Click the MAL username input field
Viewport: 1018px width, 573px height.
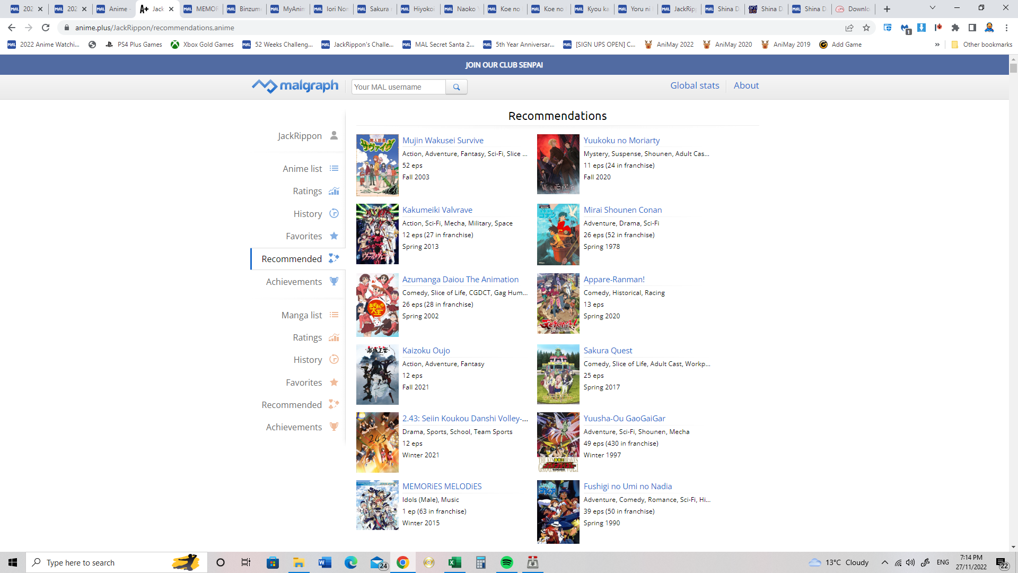coord(399,87)
